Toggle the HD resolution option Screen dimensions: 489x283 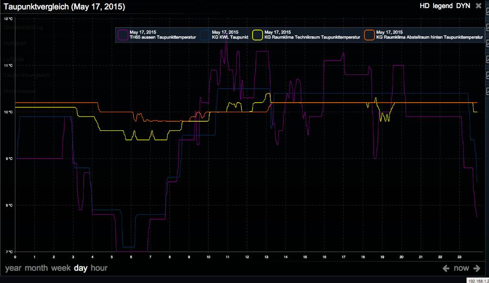coord(424,6)
